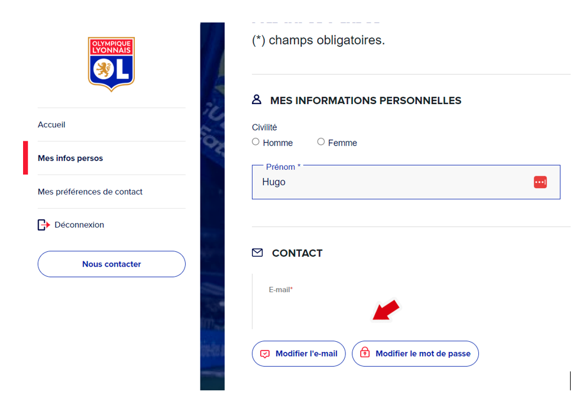Click the Nous contacter button

click(111, 264)
